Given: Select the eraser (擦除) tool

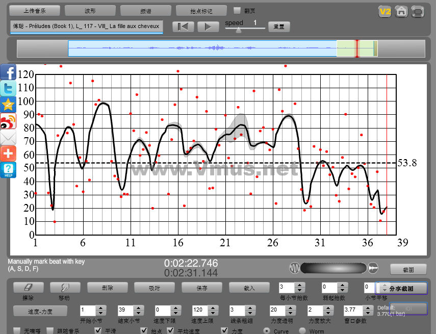Looking at the screenshot, I should [x=28, y=288].
